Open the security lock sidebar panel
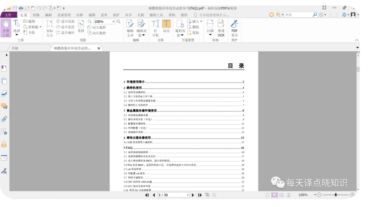This screenshot has height=207, width=368. point(4,144)
